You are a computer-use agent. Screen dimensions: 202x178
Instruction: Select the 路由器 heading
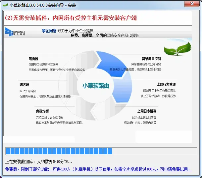(33, 59)
